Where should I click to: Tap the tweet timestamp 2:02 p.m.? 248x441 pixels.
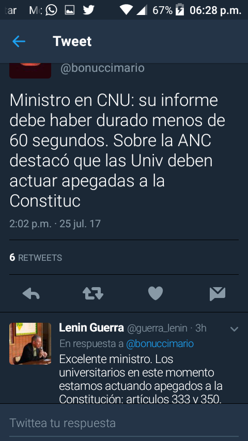(30, 224)
